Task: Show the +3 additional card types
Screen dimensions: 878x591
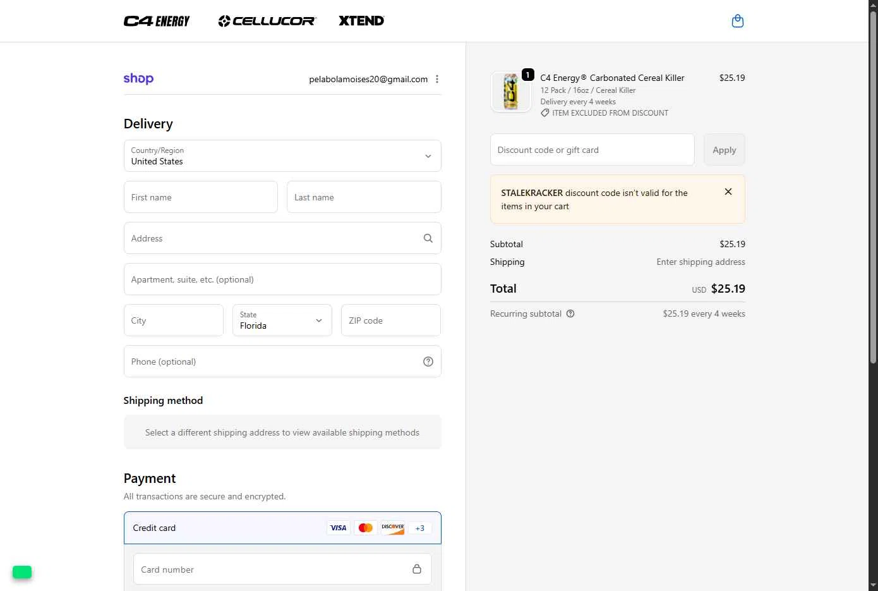Action: click(x=420, y=528)
